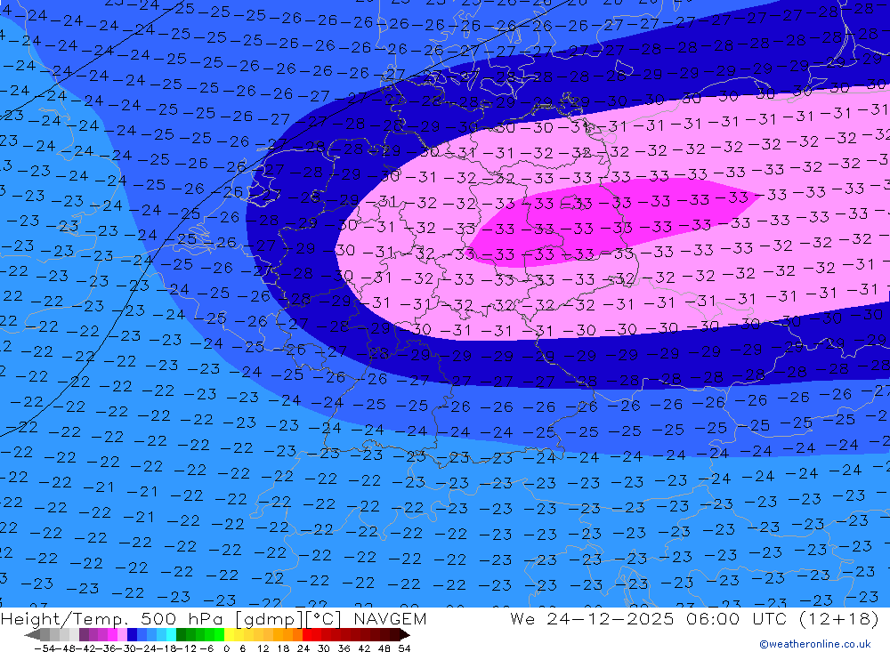Click the darkest green legend swatch

coord(181,634)
